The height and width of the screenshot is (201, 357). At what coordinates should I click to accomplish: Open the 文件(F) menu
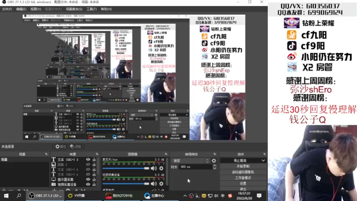[7, 9]
